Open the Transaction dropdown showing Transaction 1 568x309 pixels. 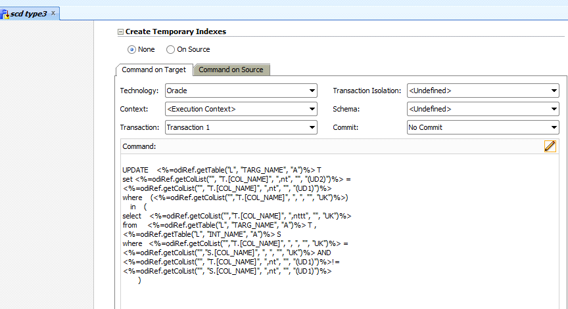241,127
